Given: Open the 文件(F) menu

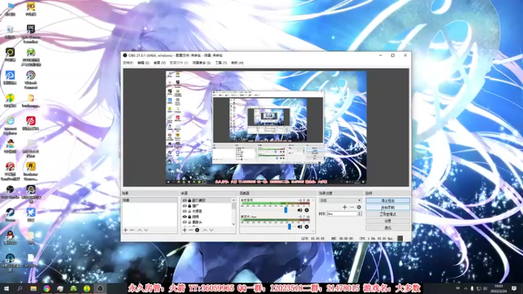Looking at the screenshot, I should pyautogui.click(x=128, y=63).
